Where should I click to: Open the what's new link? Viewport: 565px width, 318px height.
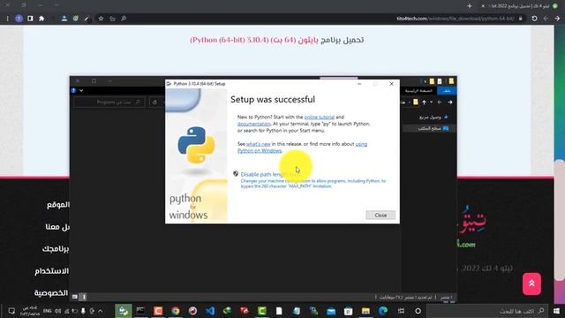tap(259, 144)
